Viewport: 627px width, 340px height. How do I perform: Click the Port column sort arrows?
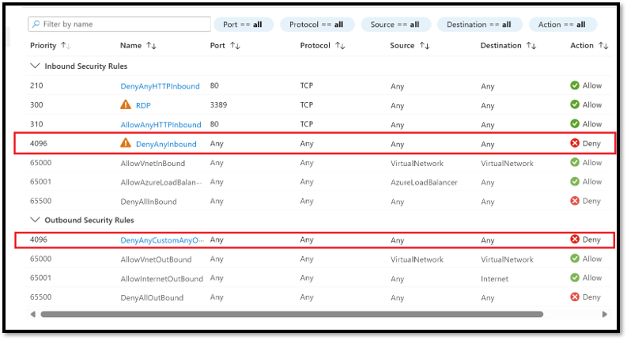tap(235, 46)
